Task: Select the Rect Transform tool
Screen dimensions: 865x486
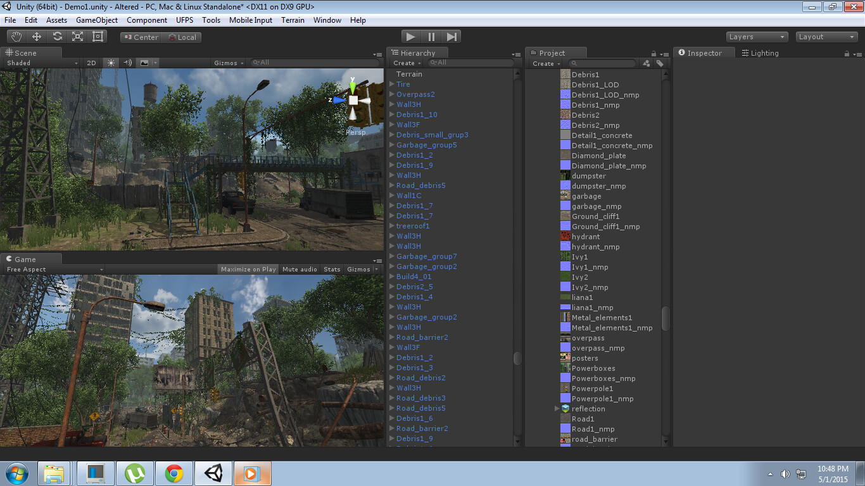Action: pos(97,36)
